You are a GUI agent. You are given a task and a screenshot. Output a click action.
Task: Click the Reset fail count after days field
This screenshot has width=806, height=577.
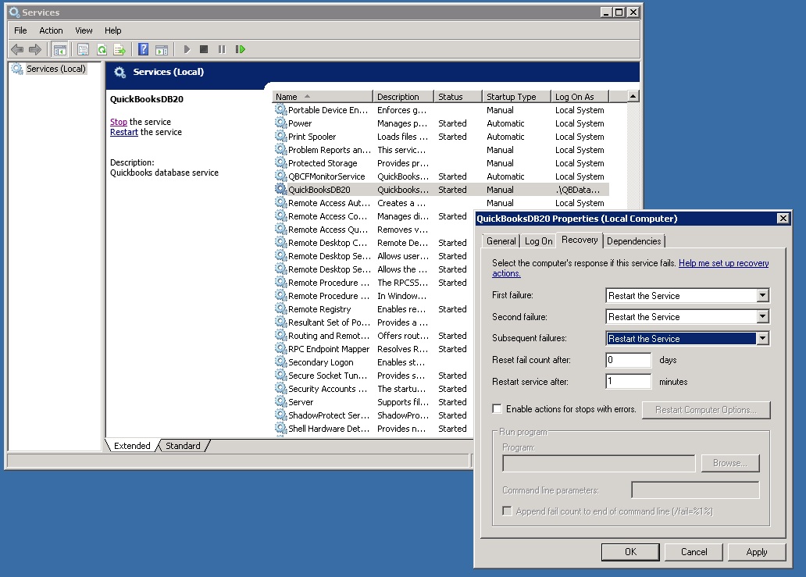point(629,360)
